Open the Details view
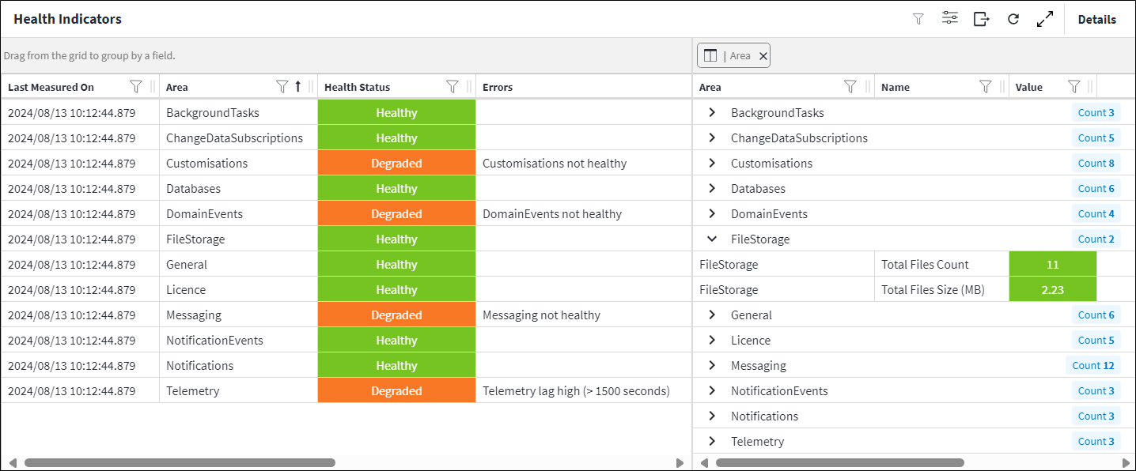The image size is (1136, 471). click(1097, 18)
